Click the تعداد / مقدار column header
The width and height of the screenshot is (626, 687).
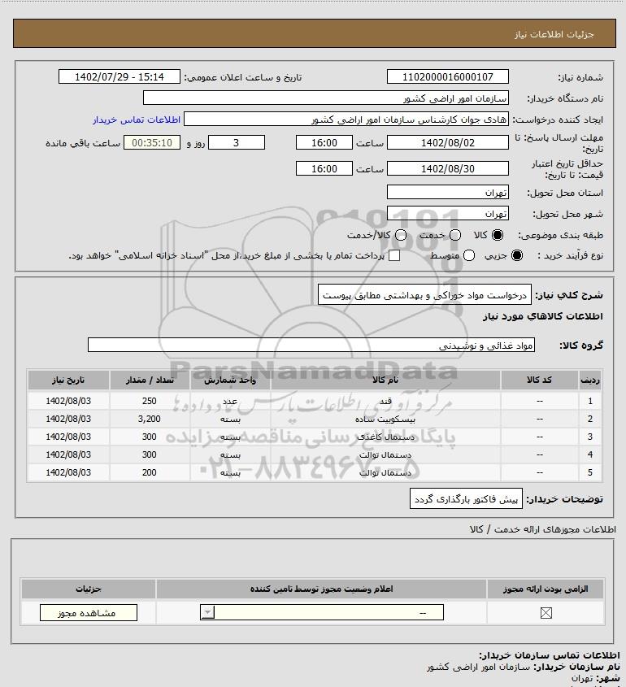150,380
